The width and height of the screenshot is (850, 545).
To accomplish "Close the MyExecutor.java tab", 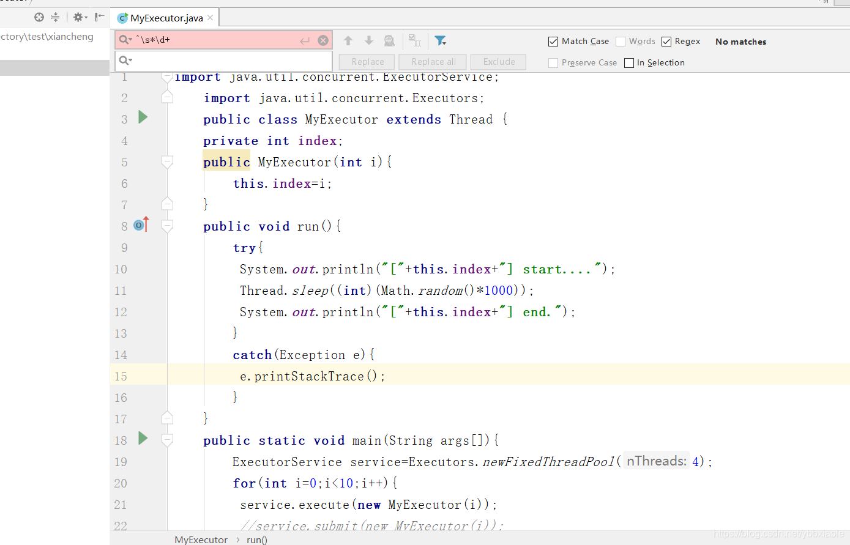I will click(211, 18).
